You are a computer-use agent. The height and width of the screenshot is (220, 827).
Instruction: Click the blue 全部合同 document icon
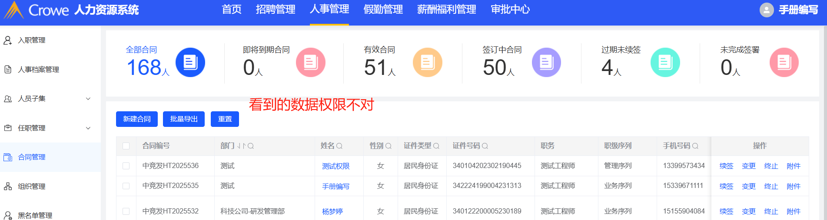190,62
